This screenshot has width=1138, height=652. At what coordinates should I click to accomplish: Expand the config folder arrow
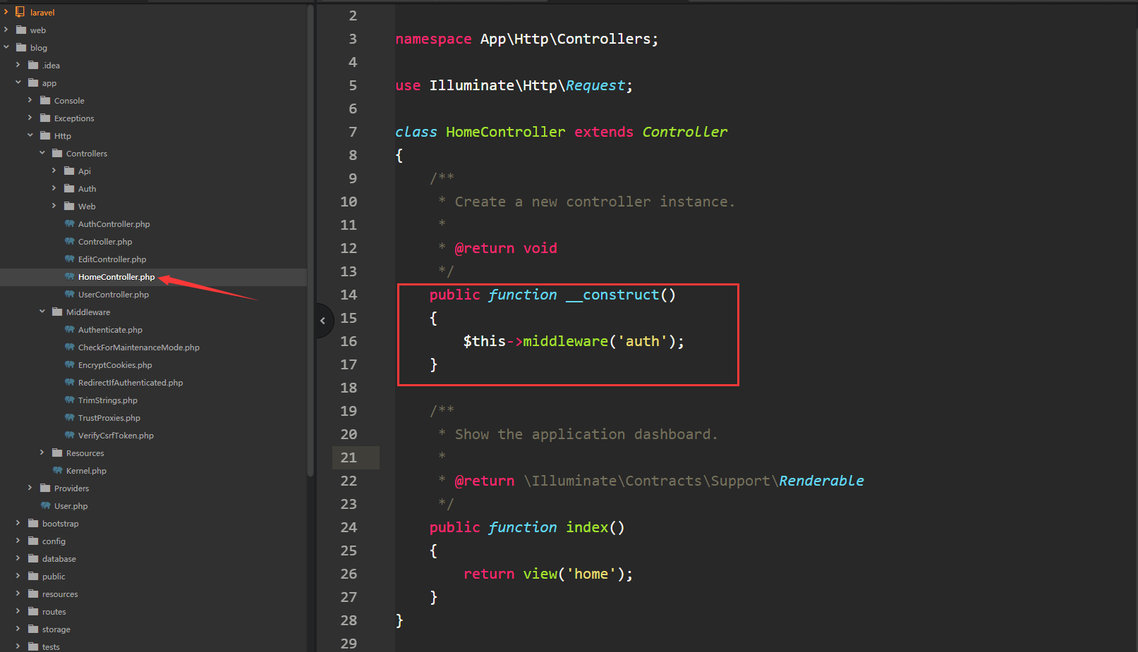(x=18, y=541)
